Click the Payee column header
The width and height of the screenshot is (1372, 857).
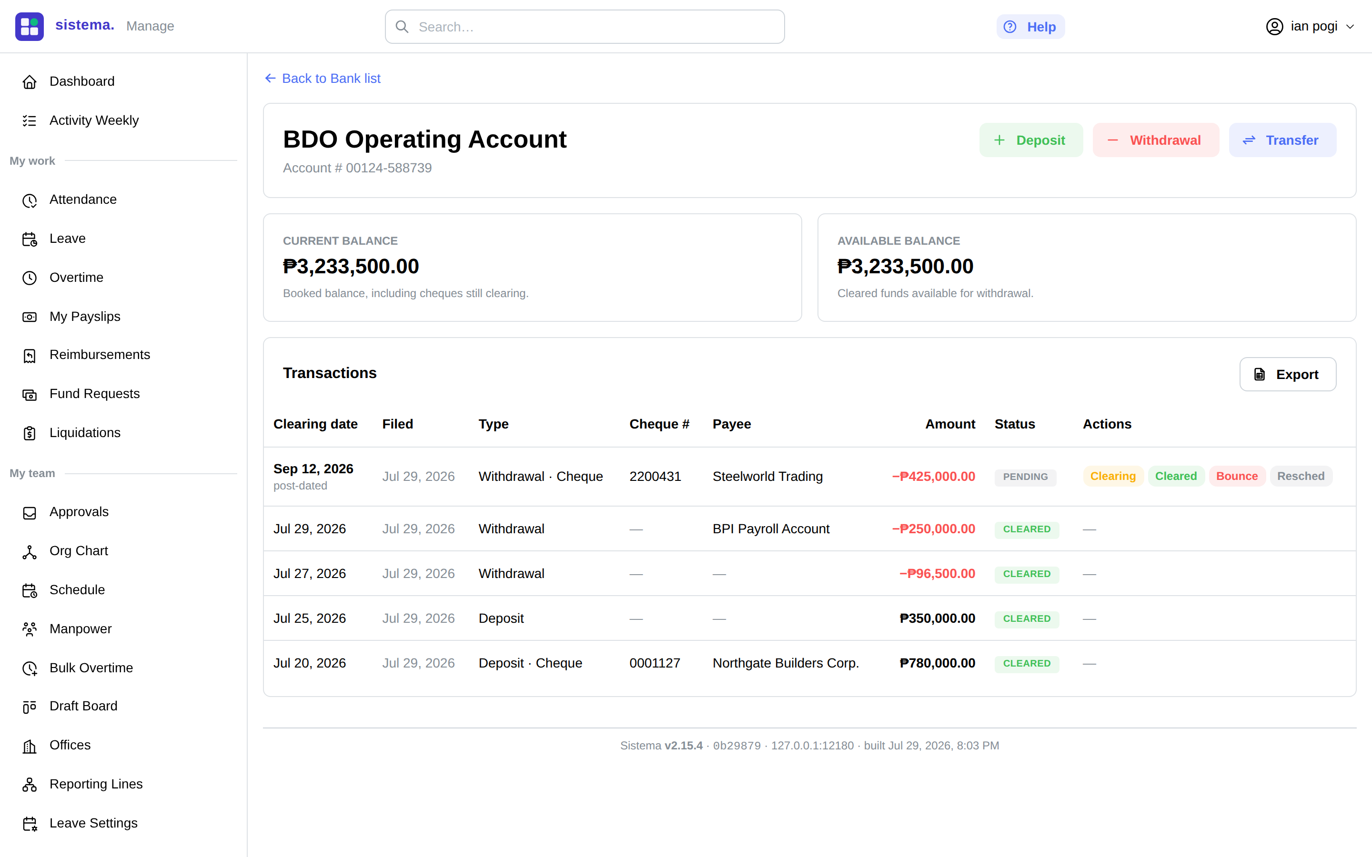tap(731, 424)
